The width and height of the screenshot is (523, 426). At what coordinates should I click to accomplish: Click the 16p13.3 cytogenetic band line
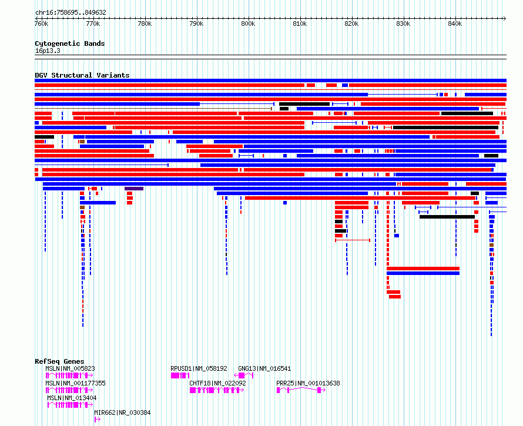tap(270, 57)
